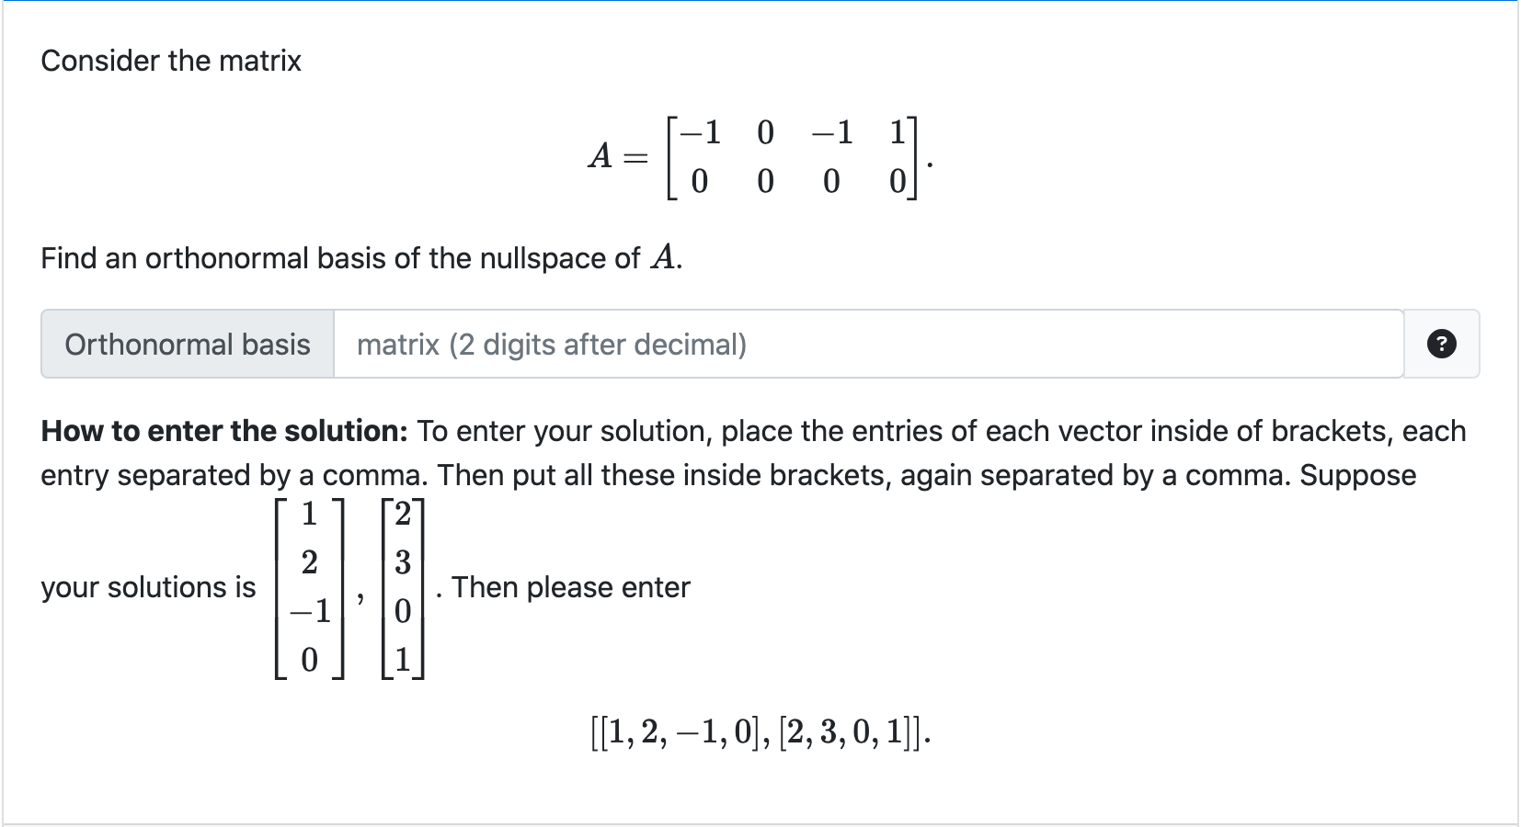Image resolution: width=1521 pixels, height=827 pixels.
Task: Click the example answer [[1, 2, -1, 0], [2, 3, 0, 1]]
Action: [x=760, y=731]
